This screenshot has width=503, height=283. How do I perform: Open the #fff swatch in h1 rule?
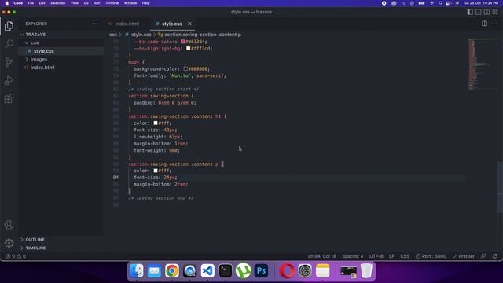(156, 123)
